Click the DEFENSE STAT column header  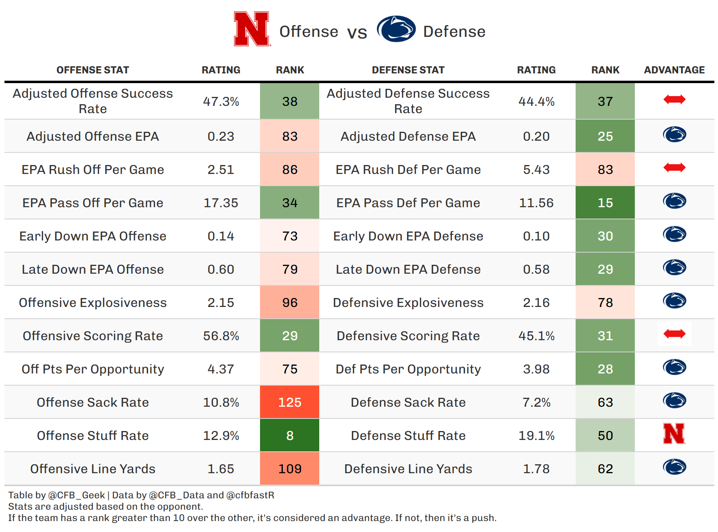coord(408,70)
